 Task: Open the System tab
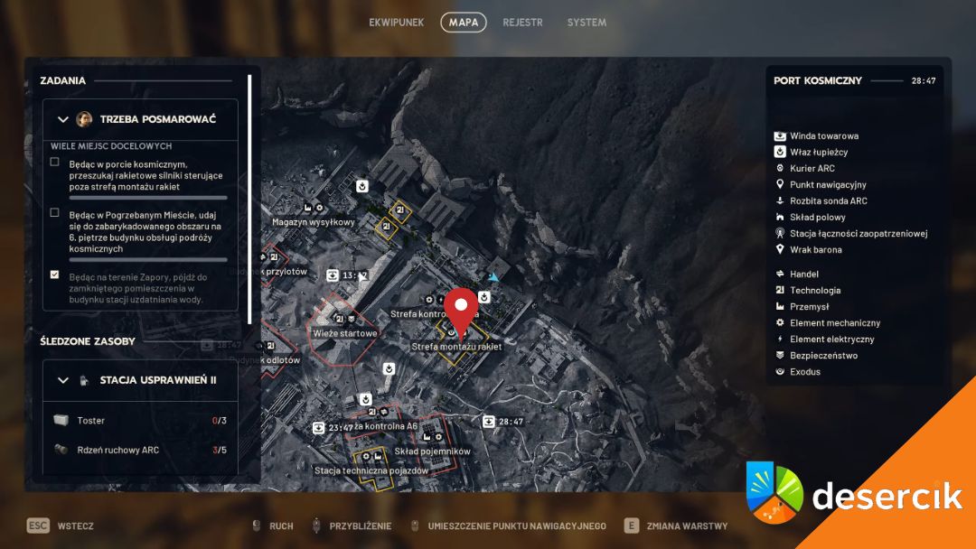[587, 23]
